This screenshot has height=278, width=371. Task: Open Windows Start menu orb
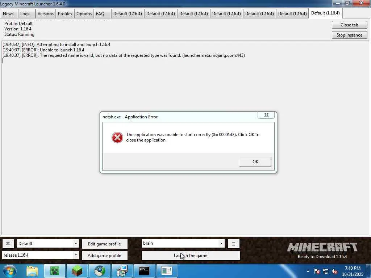point(10,271)
